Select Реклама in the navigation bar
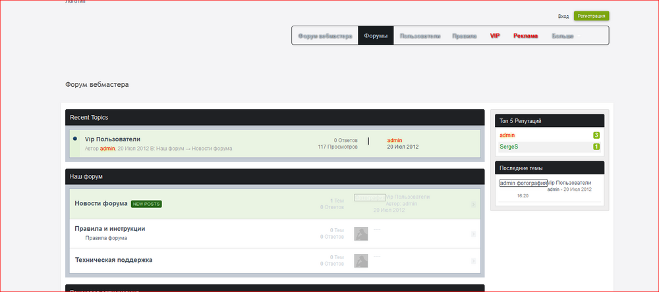Image resolution: width=659 pixels, height=292 pixels. (525, 36)
